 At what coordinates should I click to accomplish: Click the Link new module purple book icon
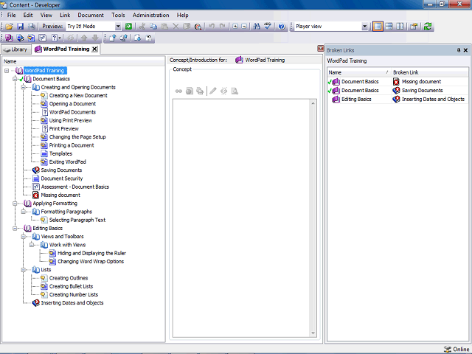9,38
